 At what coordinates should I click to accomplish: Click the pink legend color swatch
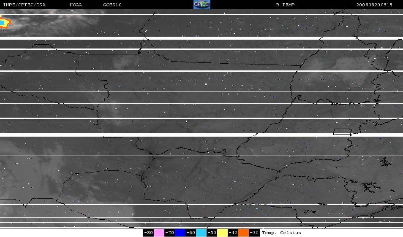[159, 232]
